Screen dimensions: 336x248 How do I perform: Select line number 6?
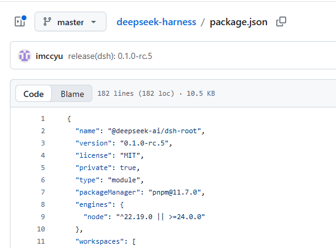[43, 180]
